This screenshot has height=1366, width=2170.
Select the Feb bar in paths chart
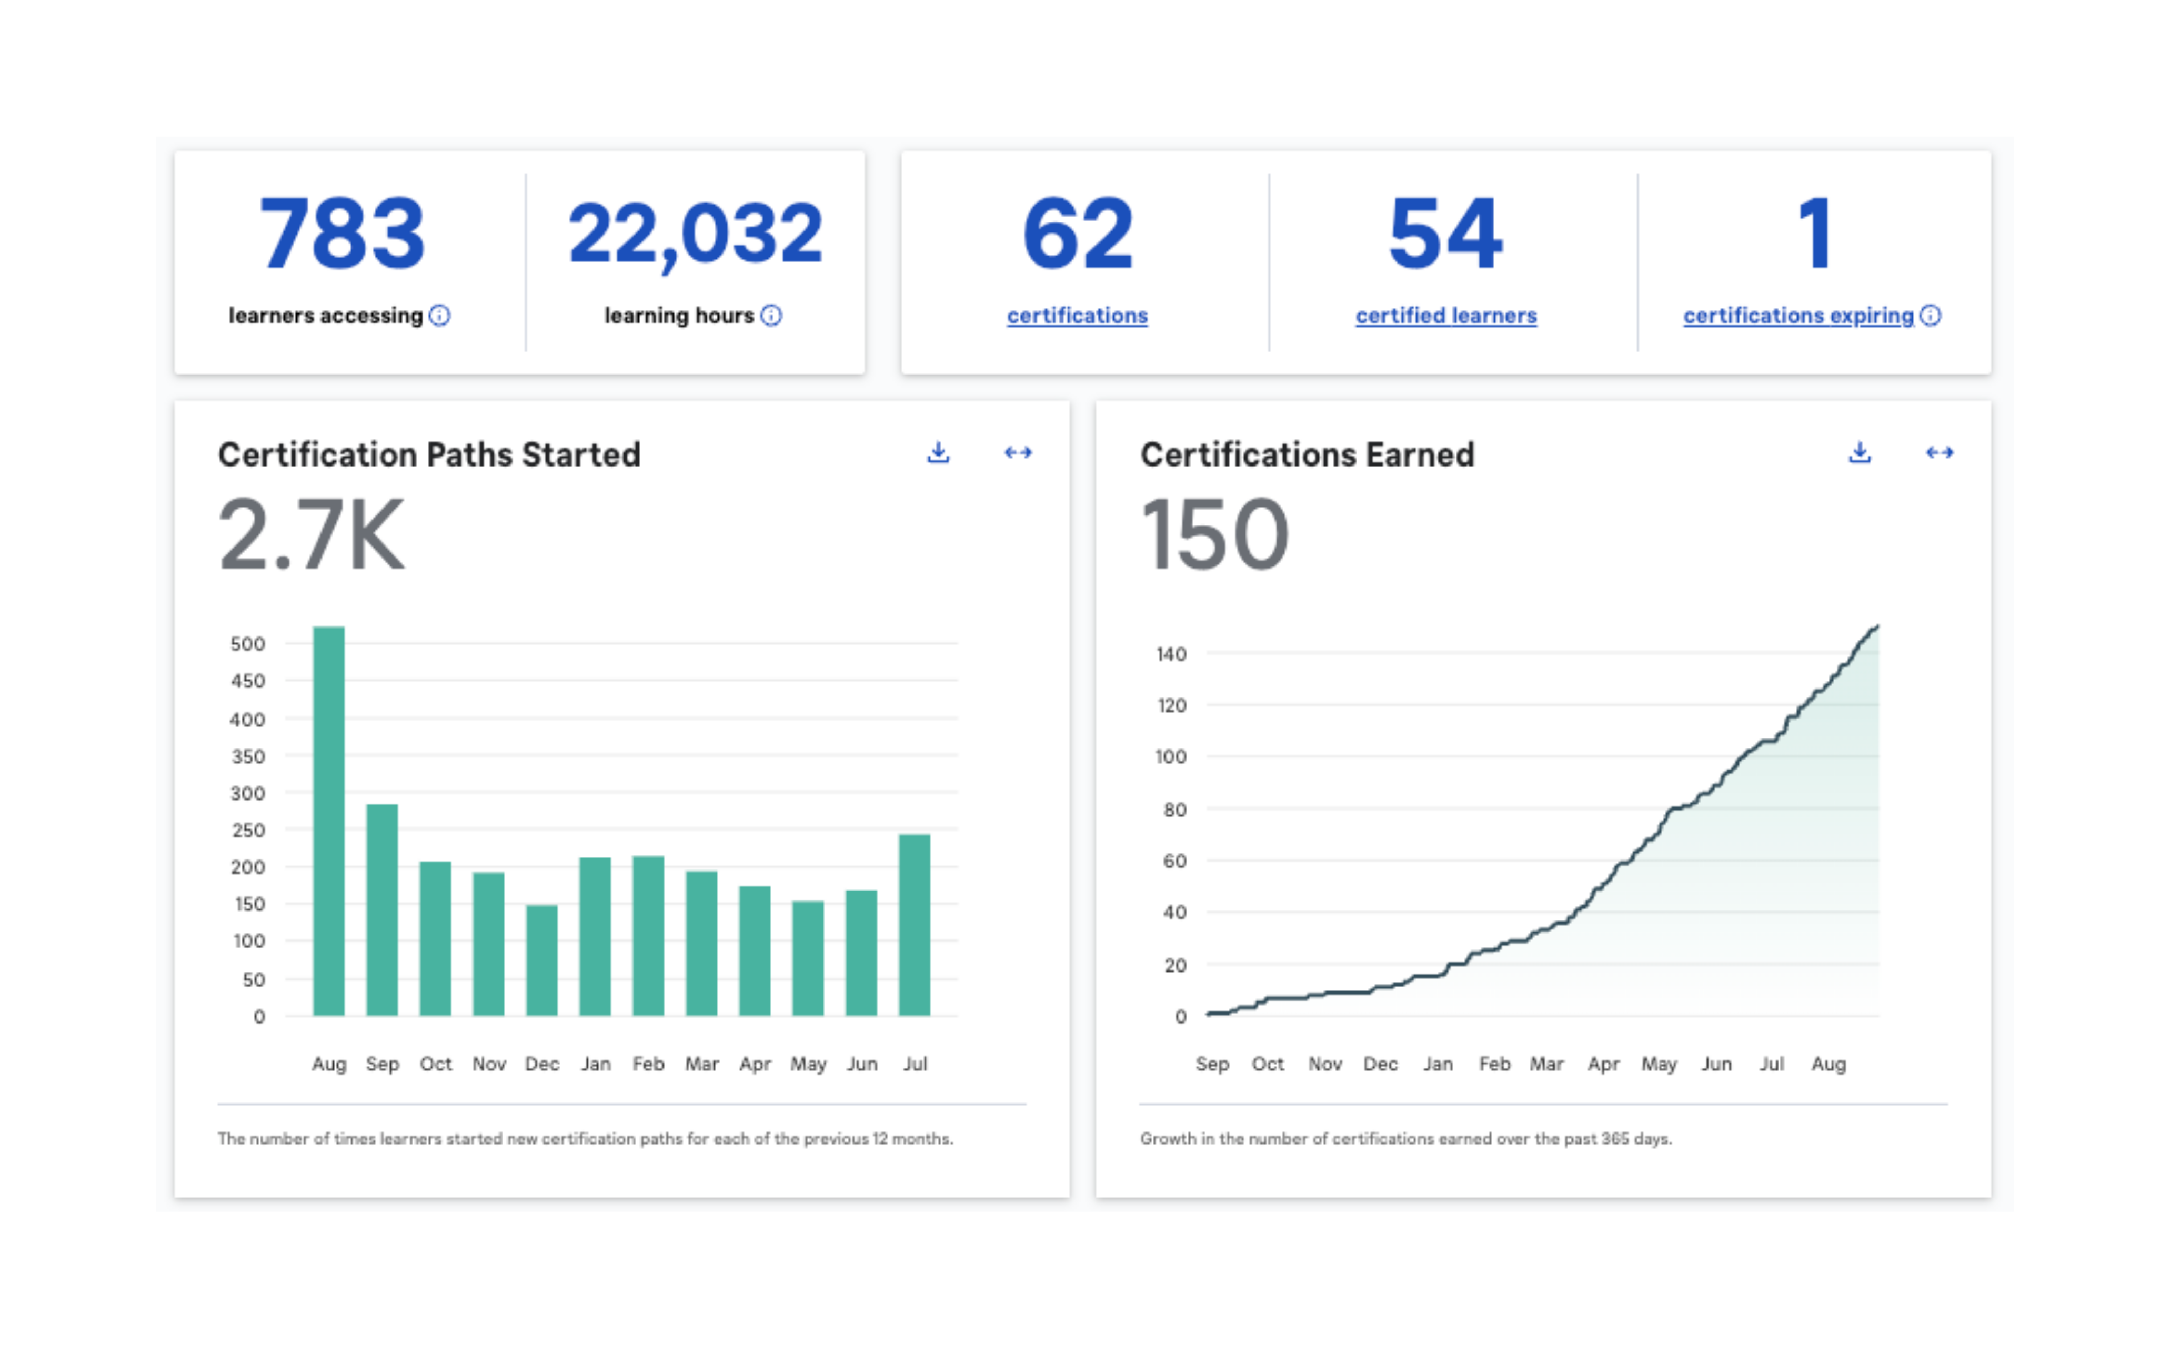(648, 936)
